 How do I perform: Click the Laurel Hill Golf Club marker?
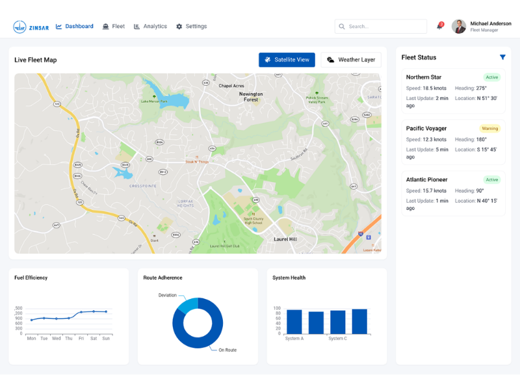pyautogui.click(x=224, y=242)
